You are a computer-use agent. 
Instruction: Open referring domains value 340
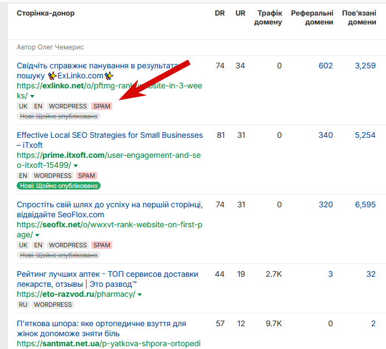tap(325, 135)
